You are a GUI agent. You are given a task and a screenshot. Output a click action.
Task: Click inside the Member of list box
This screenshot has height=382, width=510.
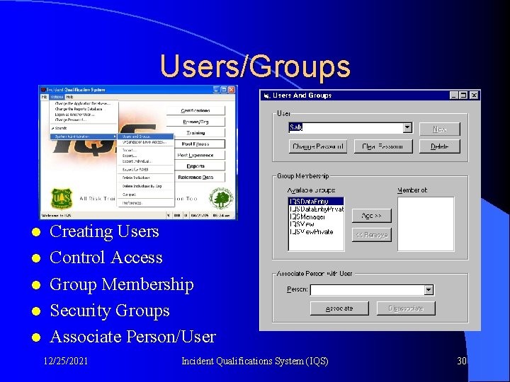click(426, 224)
